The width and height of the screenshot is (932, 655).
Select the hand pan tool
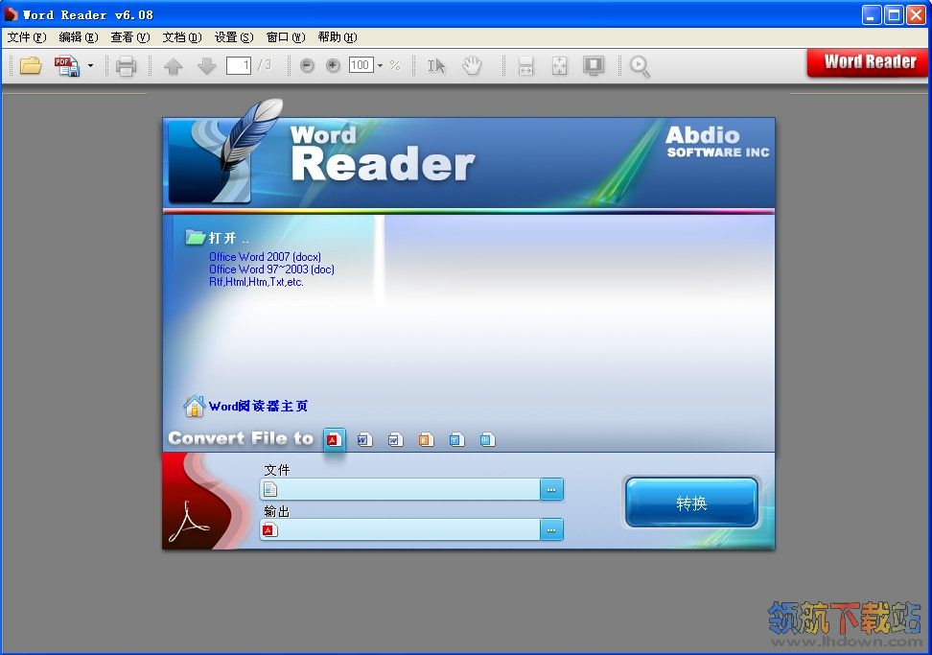(472, 65)
